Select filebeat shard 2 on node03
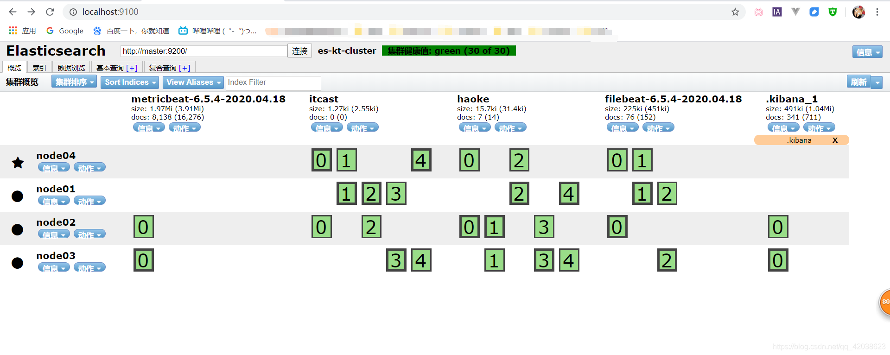The height and width of the screenshot is (355, 890). [x=667, y=260]
